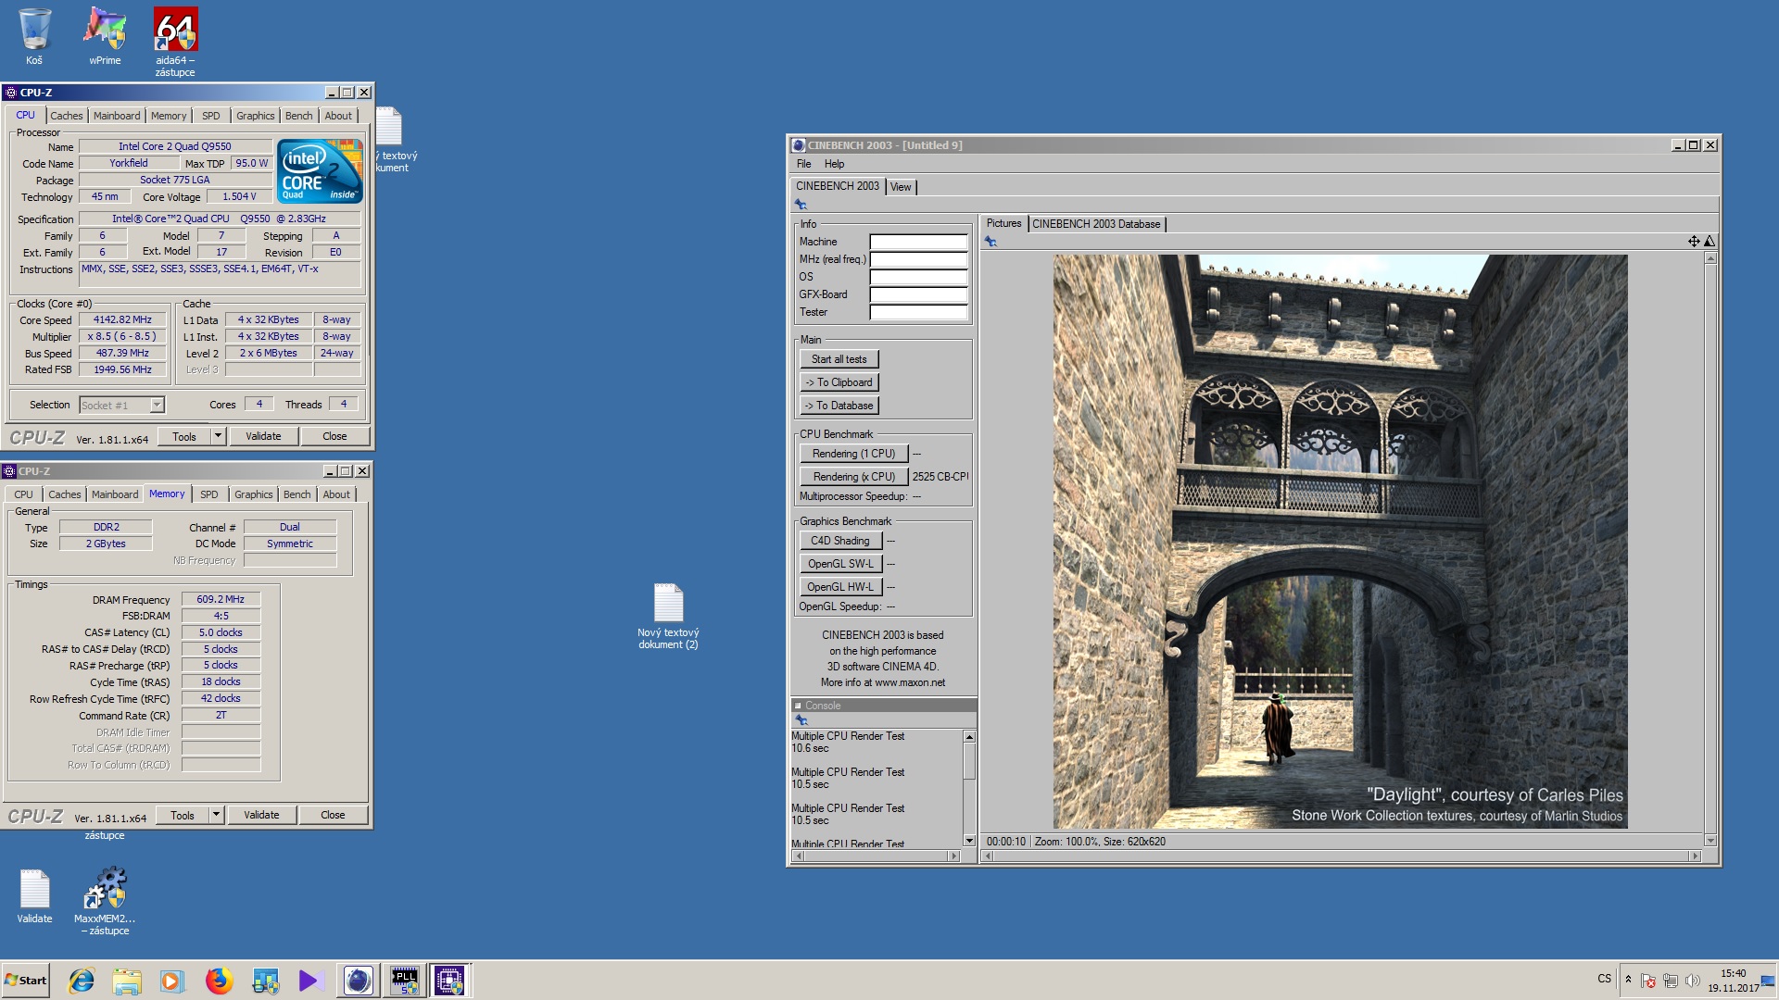The height and width of the screenshot is (1000, 1779).
Task: Click Validate in upper CPU-Z window
Action: point(263,436)
